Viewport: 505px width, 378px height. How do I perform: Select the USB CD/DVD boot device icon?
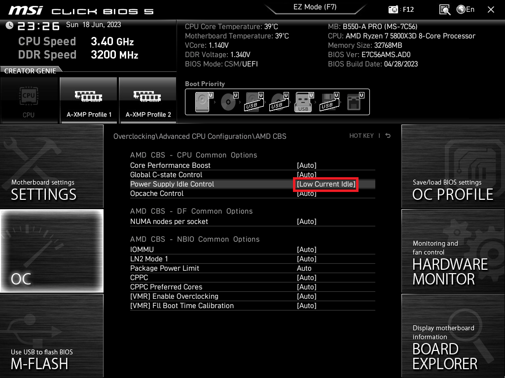(x=280, y=102)
